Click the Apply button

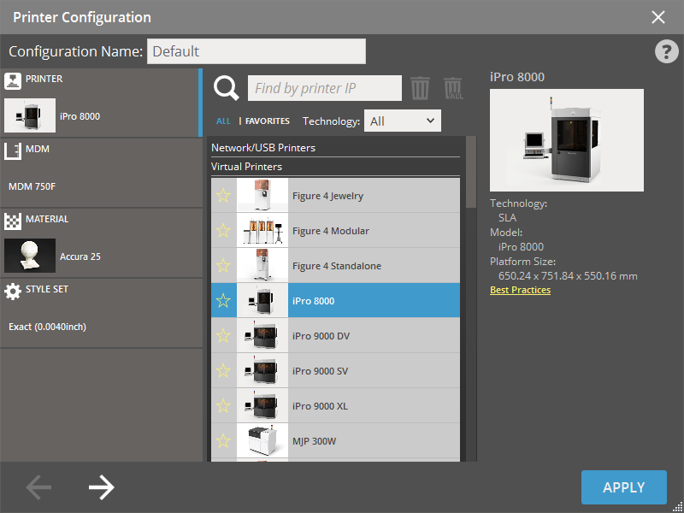(623, 487)
